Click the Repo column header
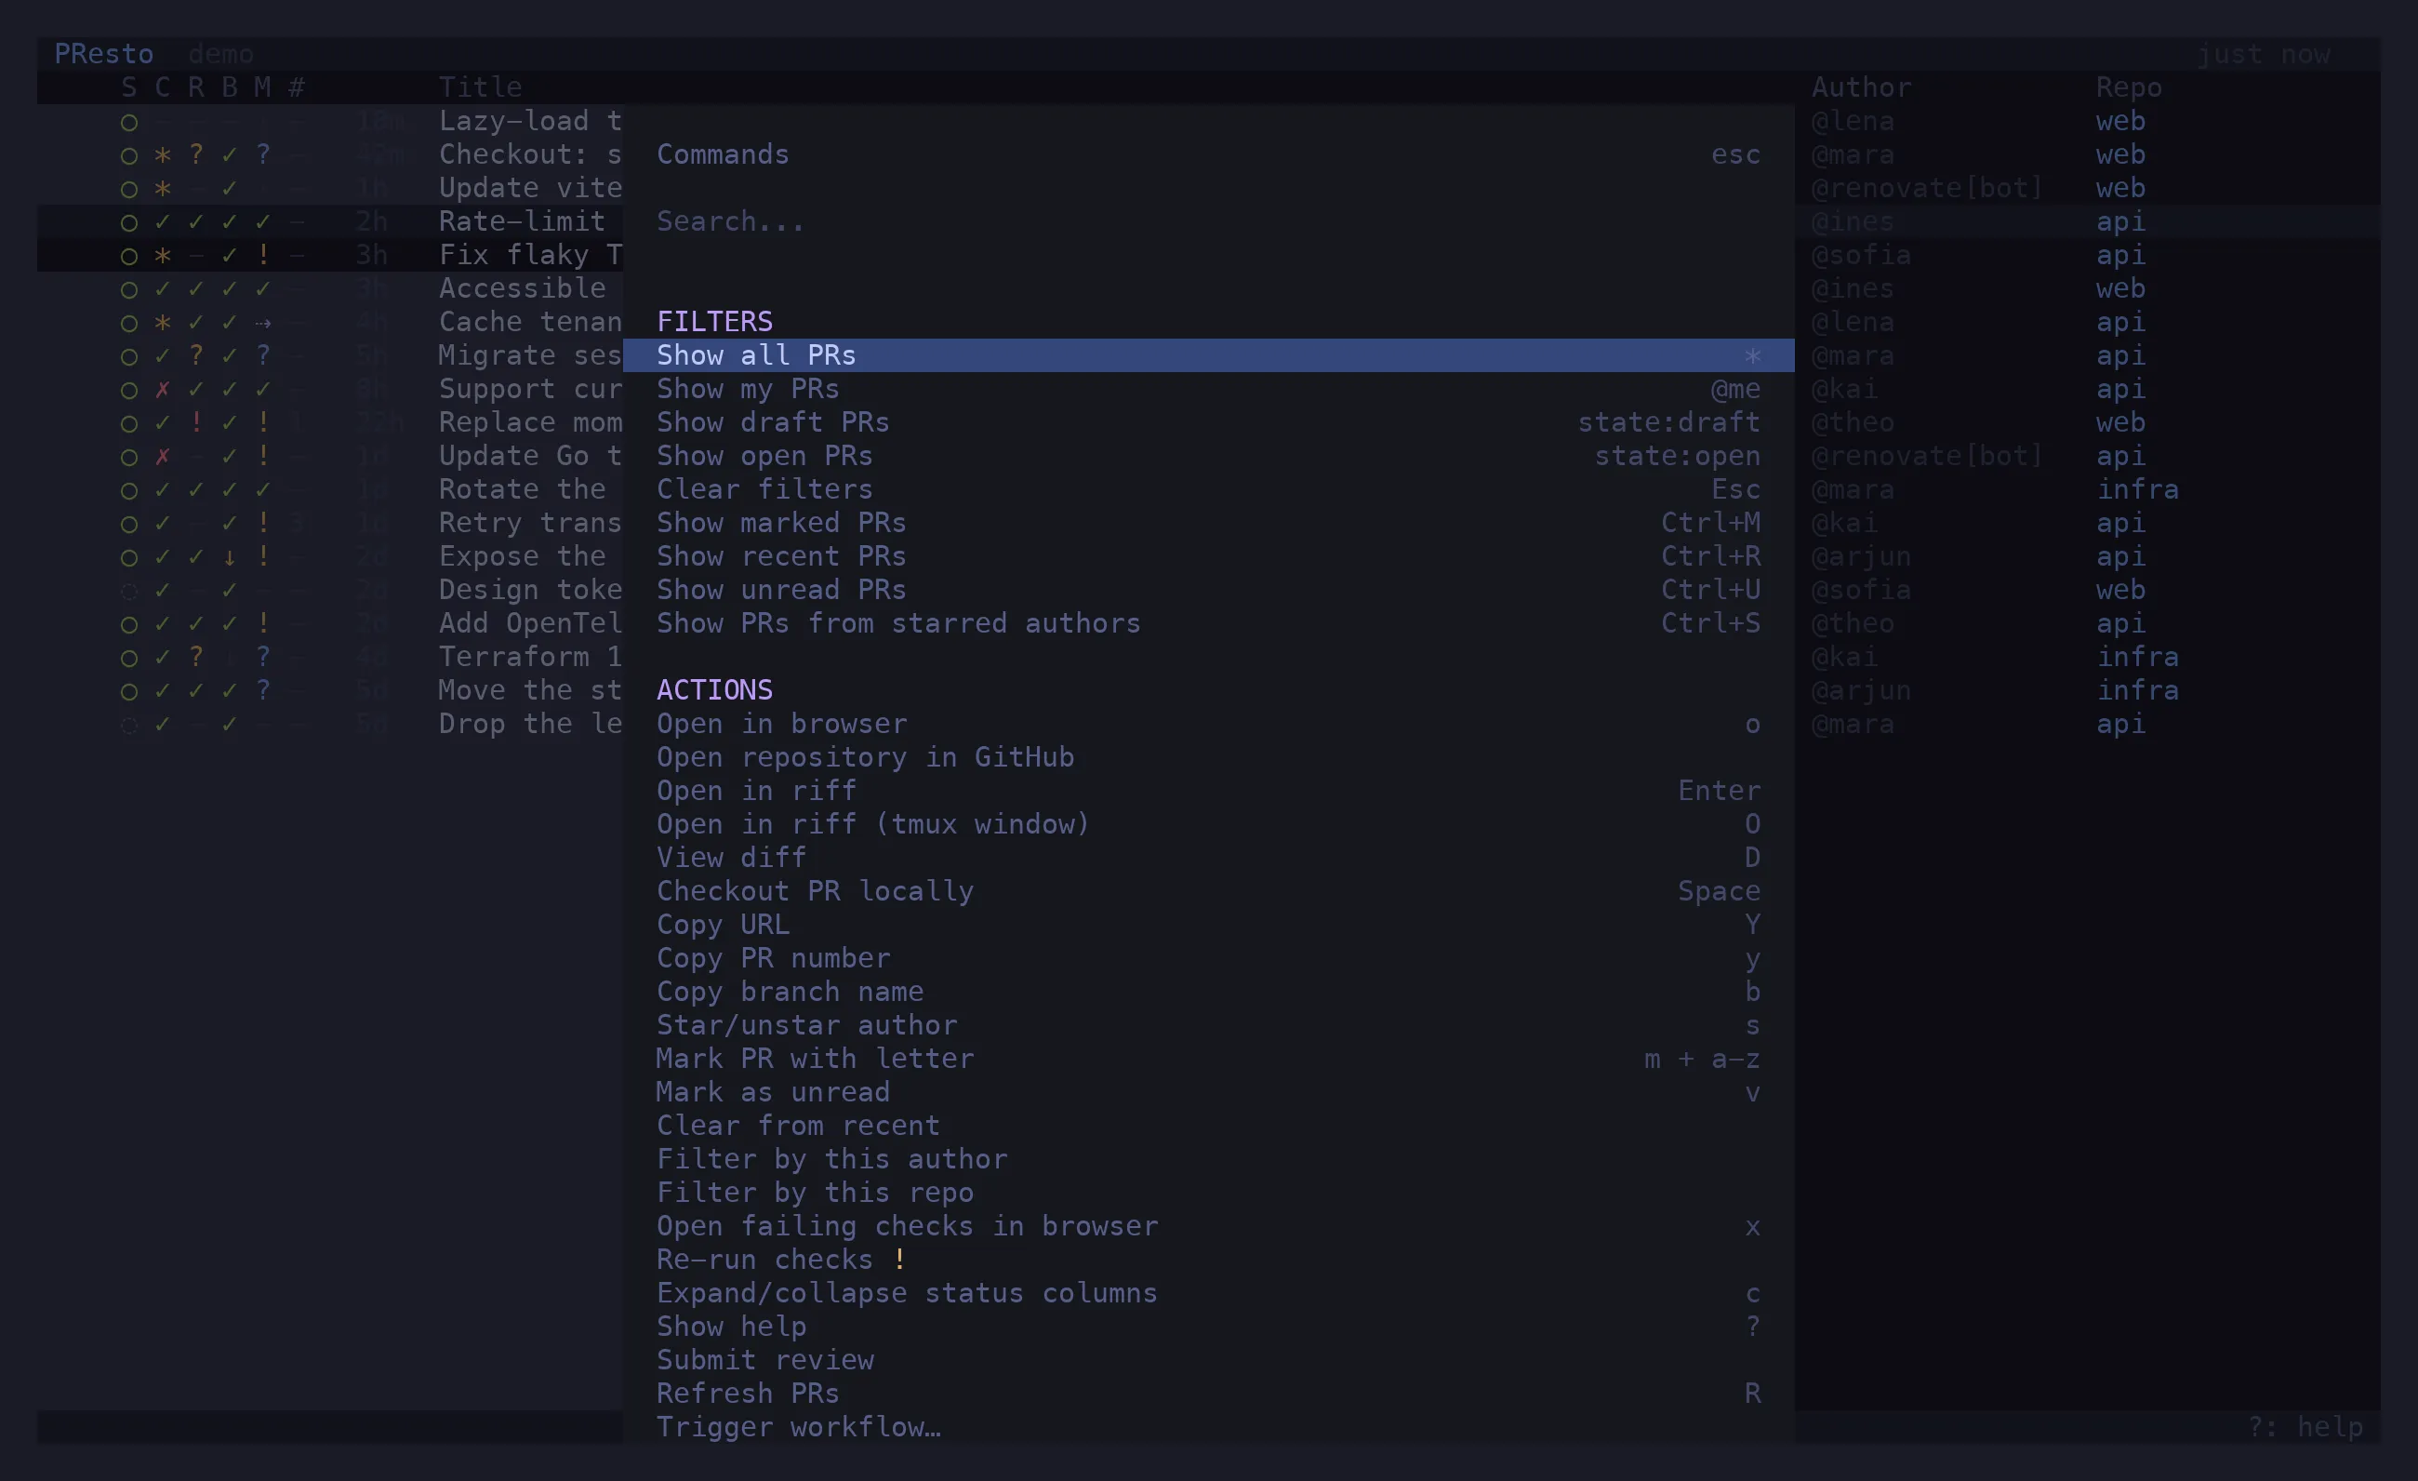2418x1481 pixels. pos(2129,87)
